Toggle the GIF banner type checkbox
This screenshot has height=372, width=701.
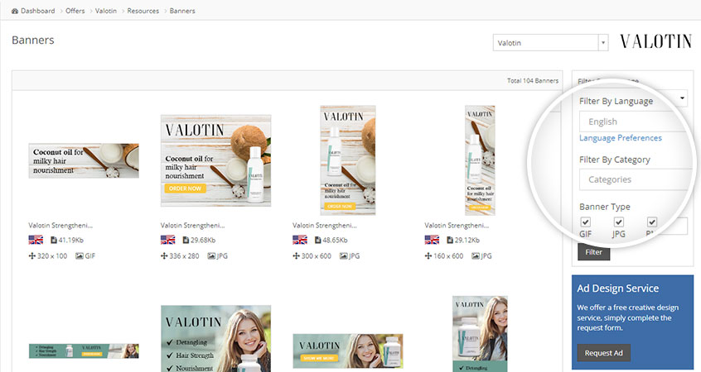[586, 222]
